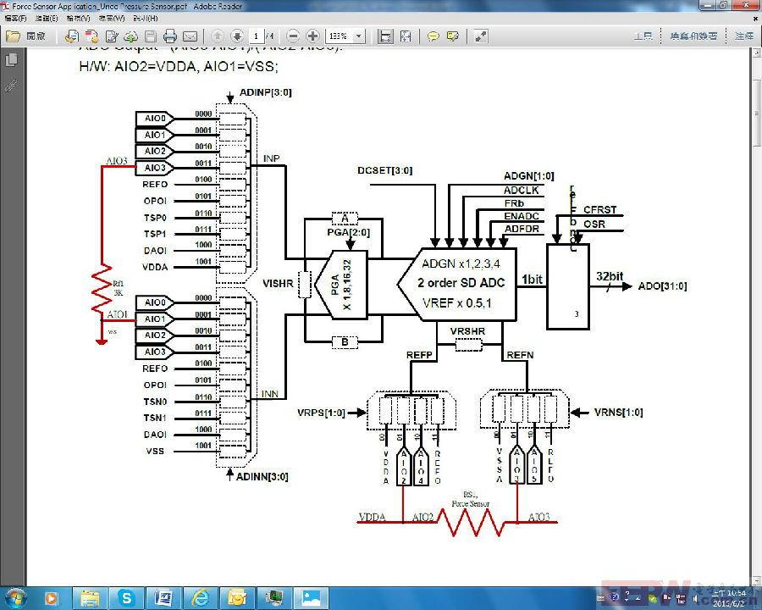Print the document with the printer icon

pyautogui.click(x=170, y=36)
